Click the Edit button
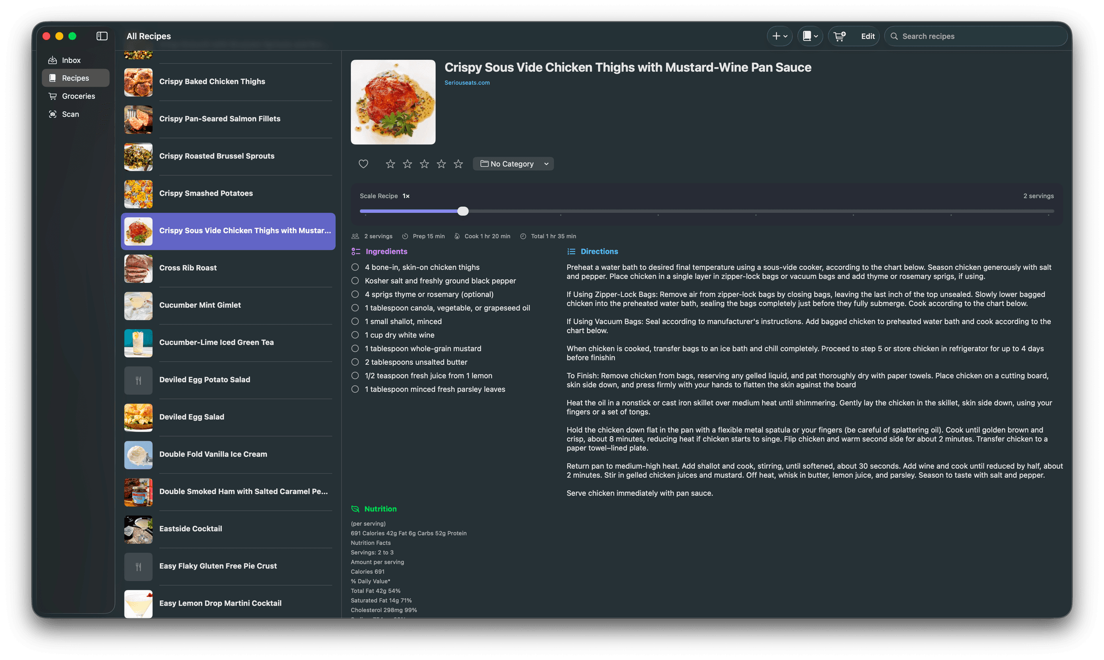This screenshot has width=1104, height=660. click(867, 36)
